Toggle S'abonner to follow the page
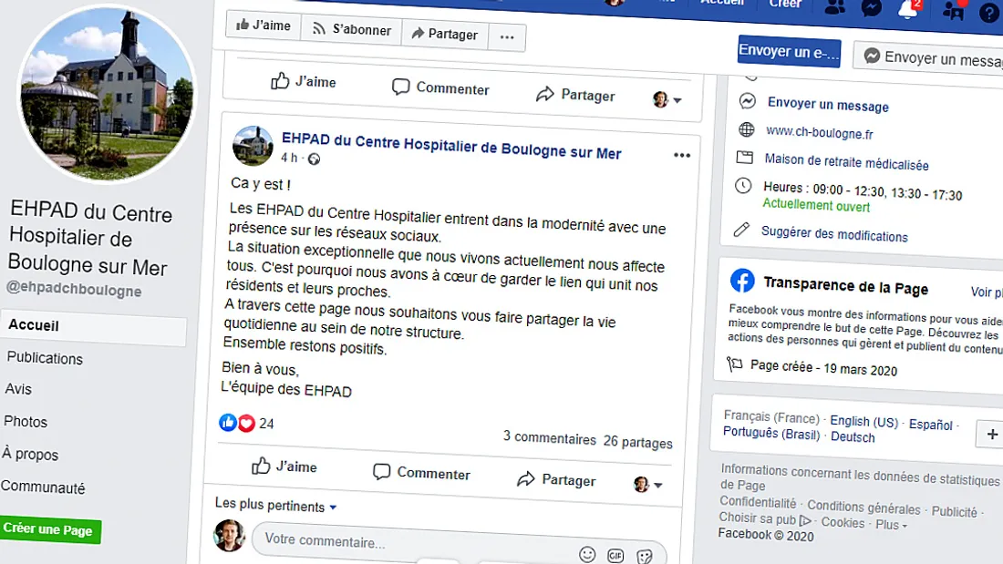The height and width of the screenshot is (564, 1003). pyautogui.click(x=351, y=29)
